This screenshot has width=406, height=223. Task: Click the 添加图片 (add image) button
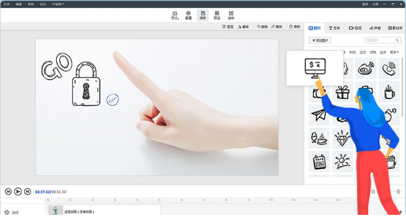pos(320,40)
